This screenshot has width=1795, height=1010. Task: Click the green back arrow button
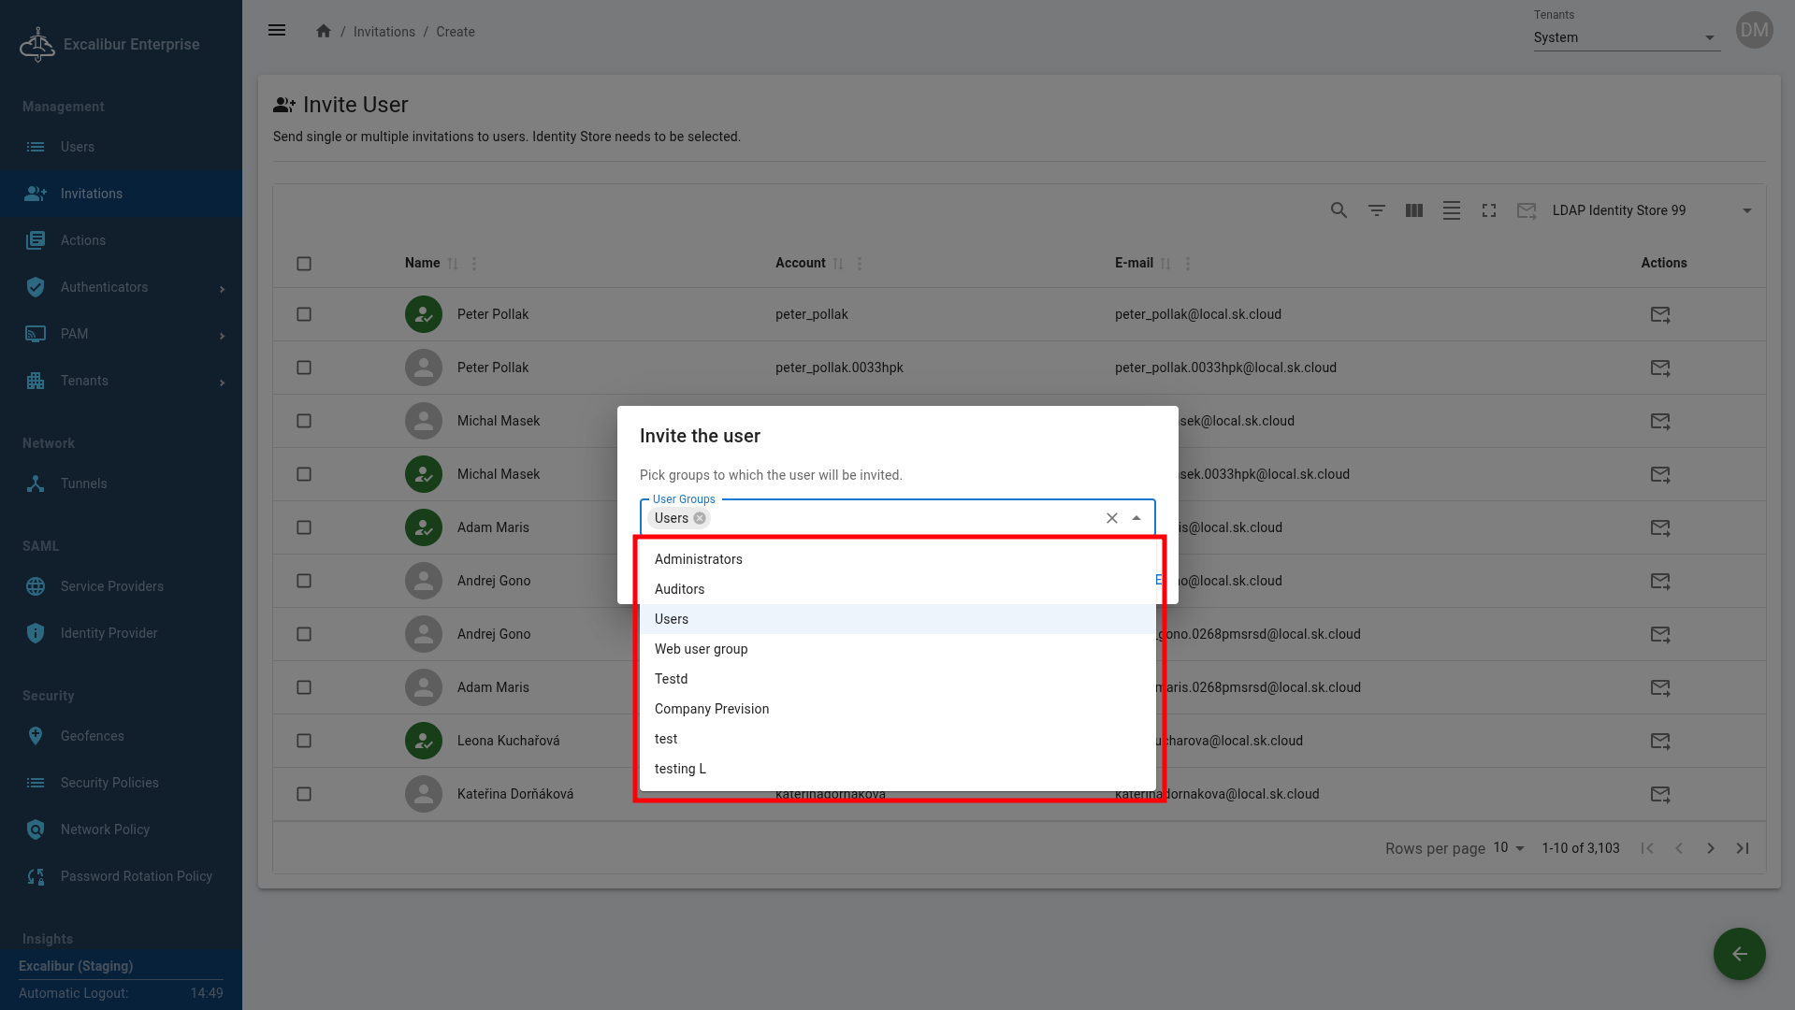pyautogui.click(x=1738, y=953)
